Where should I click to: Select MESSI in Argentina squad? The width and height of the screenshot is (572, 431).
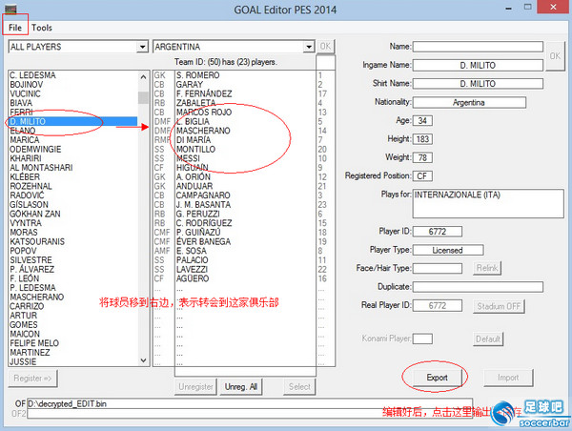(x=245, y=158)
